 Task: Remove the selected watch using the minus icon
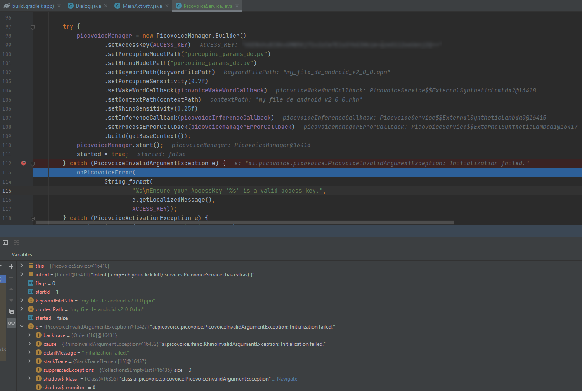[11, 277]
